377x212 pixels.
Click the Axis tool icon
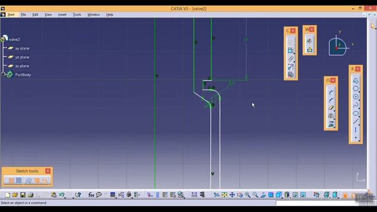pyautogui.click(x=356, y=130)
